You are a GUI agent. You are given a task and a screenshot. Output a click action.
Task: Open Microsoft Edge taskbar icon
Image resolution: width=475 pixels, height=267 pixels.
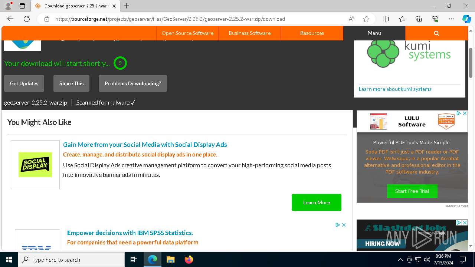[x=153, y=260]
